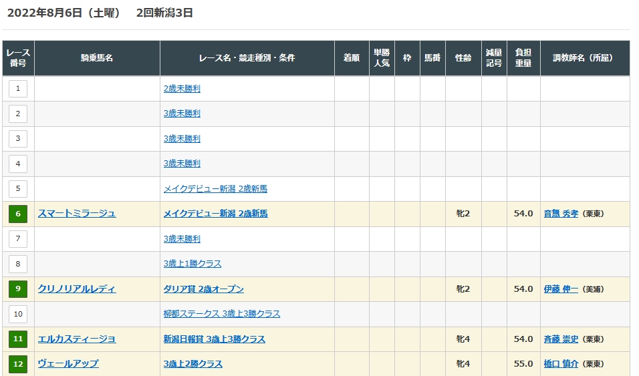Select the race number 10 box
The width and height of the screenshot is (639, 376).
click(18, 314)
